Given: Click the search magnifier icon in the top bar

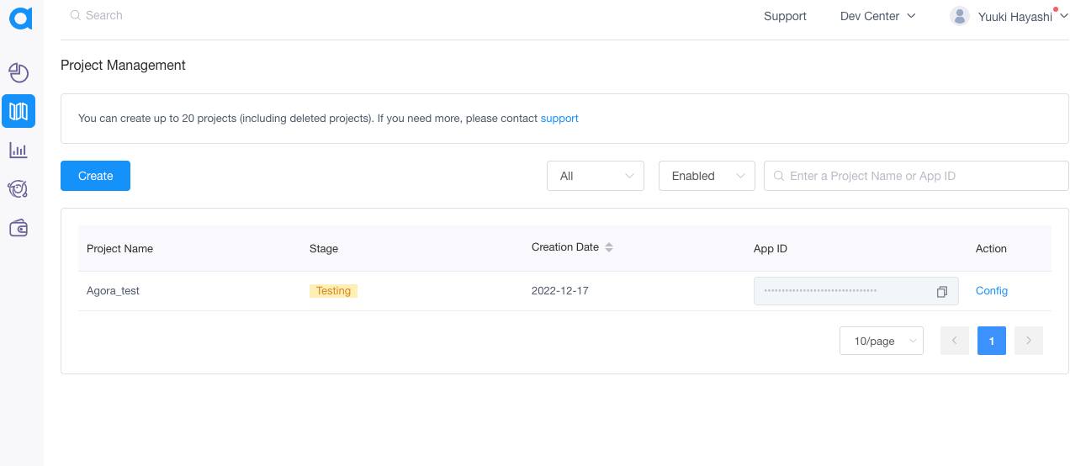Looking at the screenshot, I should [x=76, y=15].
